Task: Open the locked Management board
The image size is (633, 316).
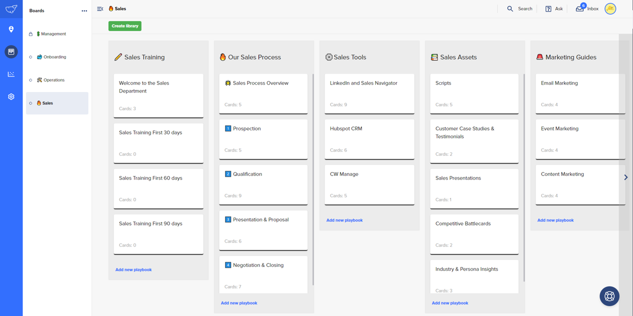Action: [x=53, y=34]
